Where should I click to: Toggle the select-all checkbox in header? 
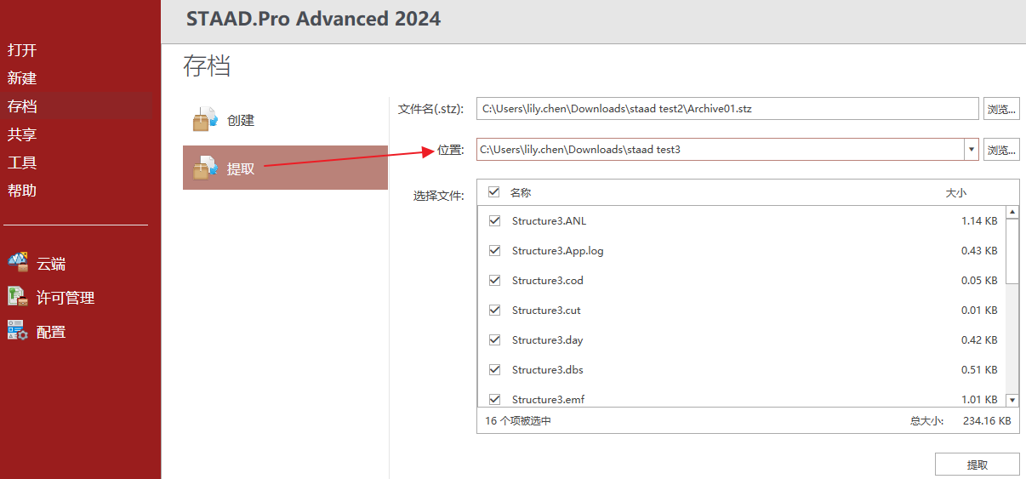coord(494,192)
